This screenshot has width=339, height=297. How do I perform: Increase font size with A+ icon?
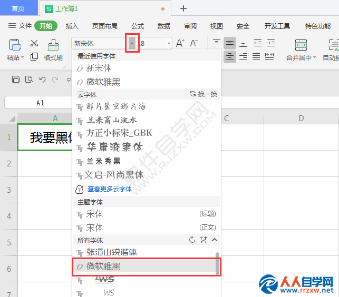(180, 43)
